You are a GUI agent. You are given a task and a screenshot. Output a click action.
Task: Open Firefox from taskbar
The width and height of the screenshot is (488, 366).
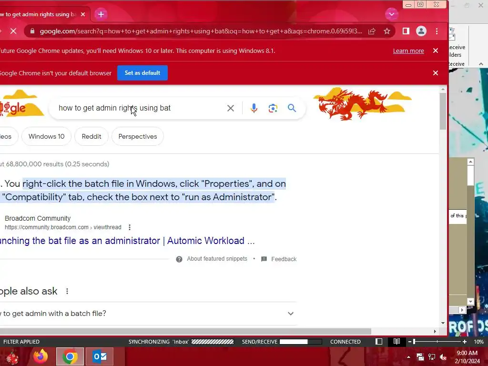click(x=41, y=356)
